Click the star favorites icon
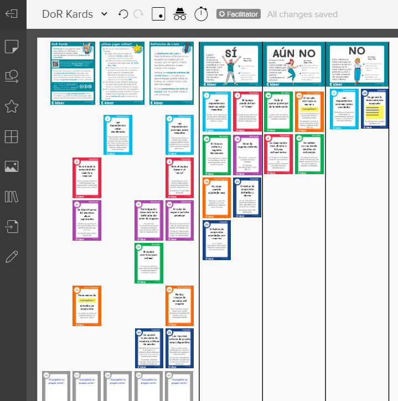The image size is (398, 401). pos(12,106)
